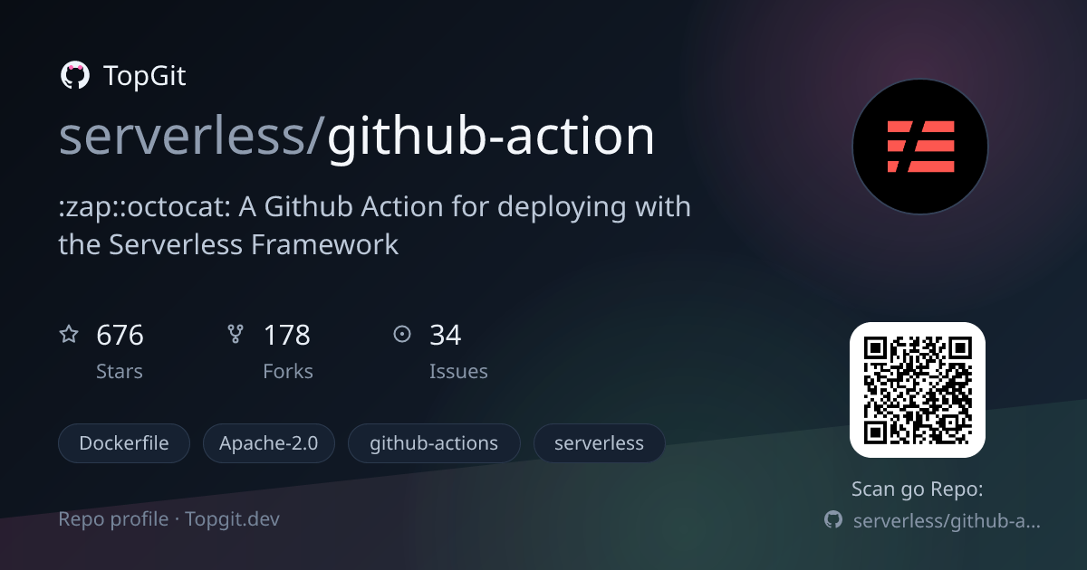Click the Serverless red logo avatar
1087x570 pixels.
[919, 147]
